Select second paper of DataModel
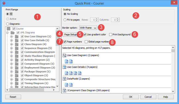The height and width of the screenshot is (104, 179). coord(71,85)
